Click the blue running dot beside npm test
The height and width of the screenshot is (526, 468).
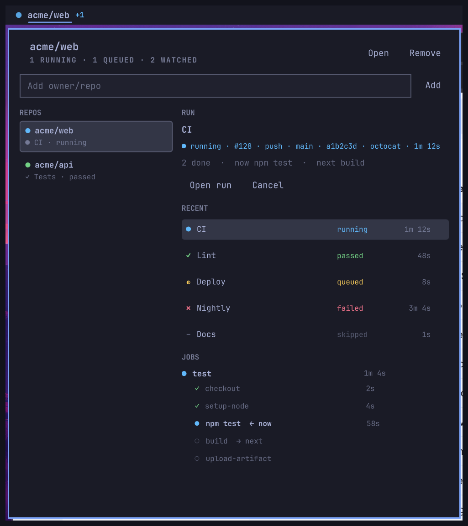pyautogui.click(x=197, y=423)
